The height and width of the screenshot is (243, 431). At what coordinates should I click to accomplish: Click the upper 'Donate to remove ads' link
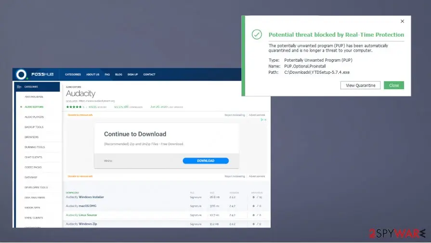[x=80, y=115]
